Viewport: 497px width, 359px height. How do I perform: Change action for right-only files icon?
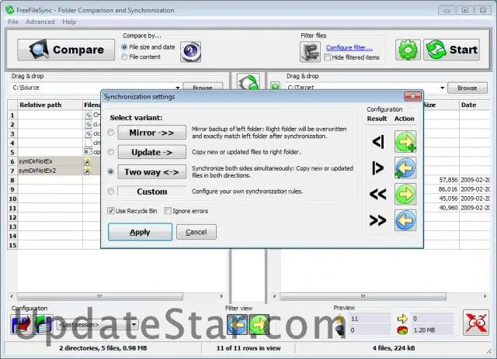click(405, 167)
